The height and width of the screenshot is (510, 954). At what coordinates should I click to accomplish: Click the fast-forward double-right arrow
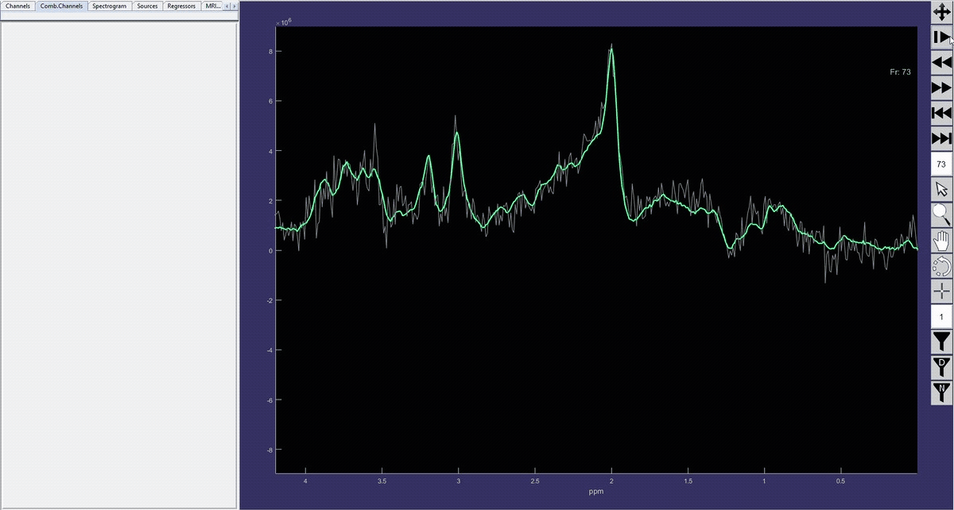pos(941,88)
